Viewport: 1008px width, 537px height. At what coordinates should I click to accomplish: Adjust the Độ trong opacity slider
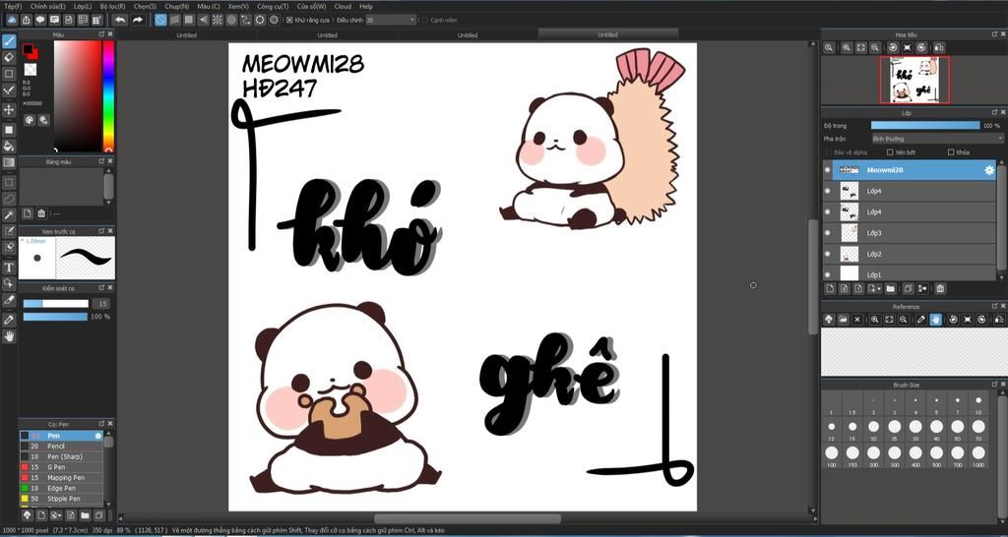tap(925, 125)
